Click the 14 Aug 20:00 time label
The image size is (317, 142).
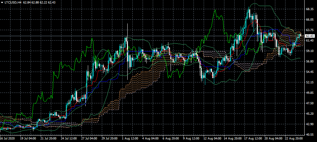pyautogui.click(x=232, y=139)
